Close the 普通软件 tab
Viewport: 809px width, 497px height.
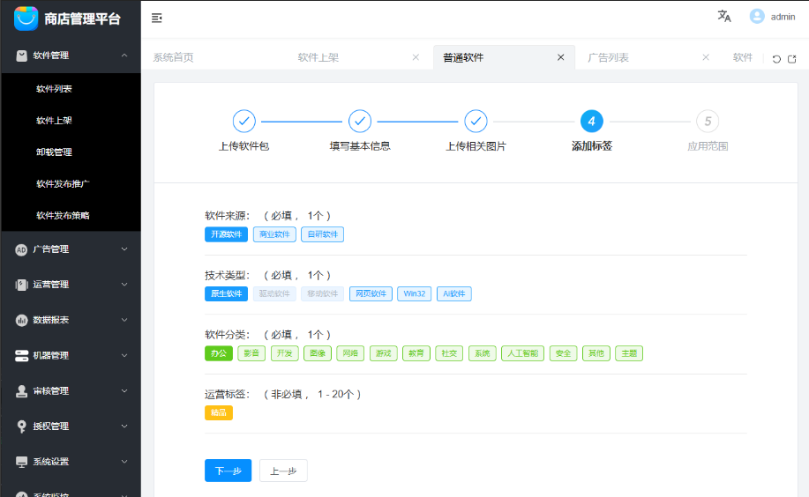click(561, 57)
